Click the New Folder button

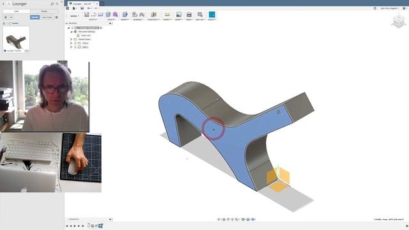point(47,17)
